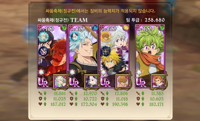Viewport: 200px width, 121px height.
Task: Click the glowing linked portrait bubble on Ban's card
Action: [75, 36]
